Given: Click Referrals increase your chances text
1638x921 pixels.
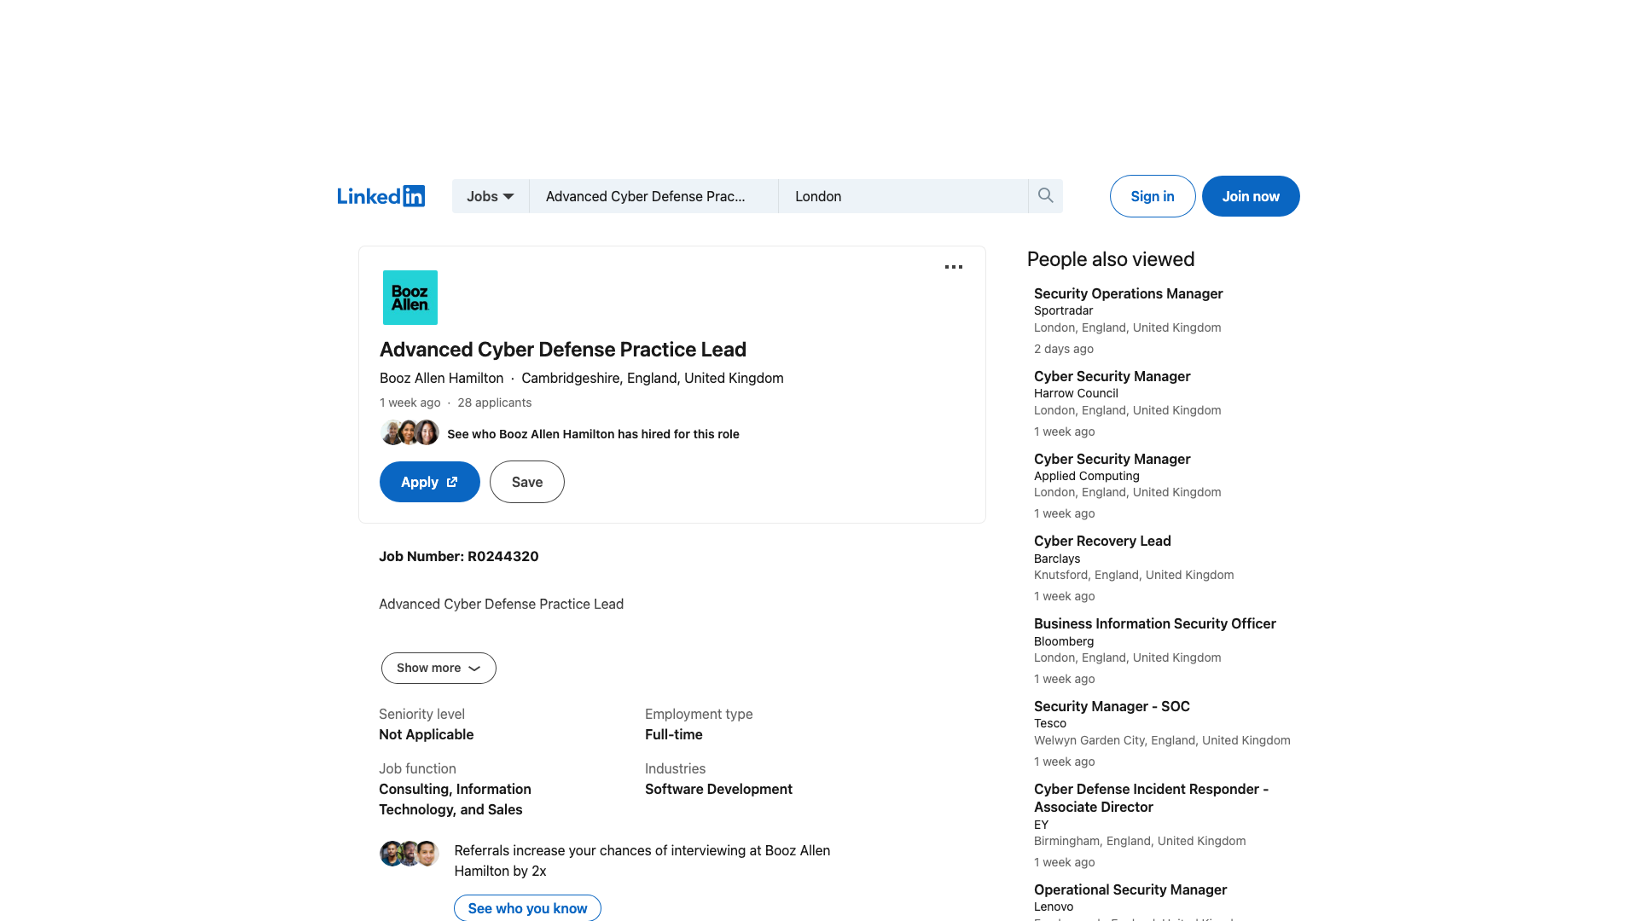Looking at the screenshot, I should (x=642, y=860).
